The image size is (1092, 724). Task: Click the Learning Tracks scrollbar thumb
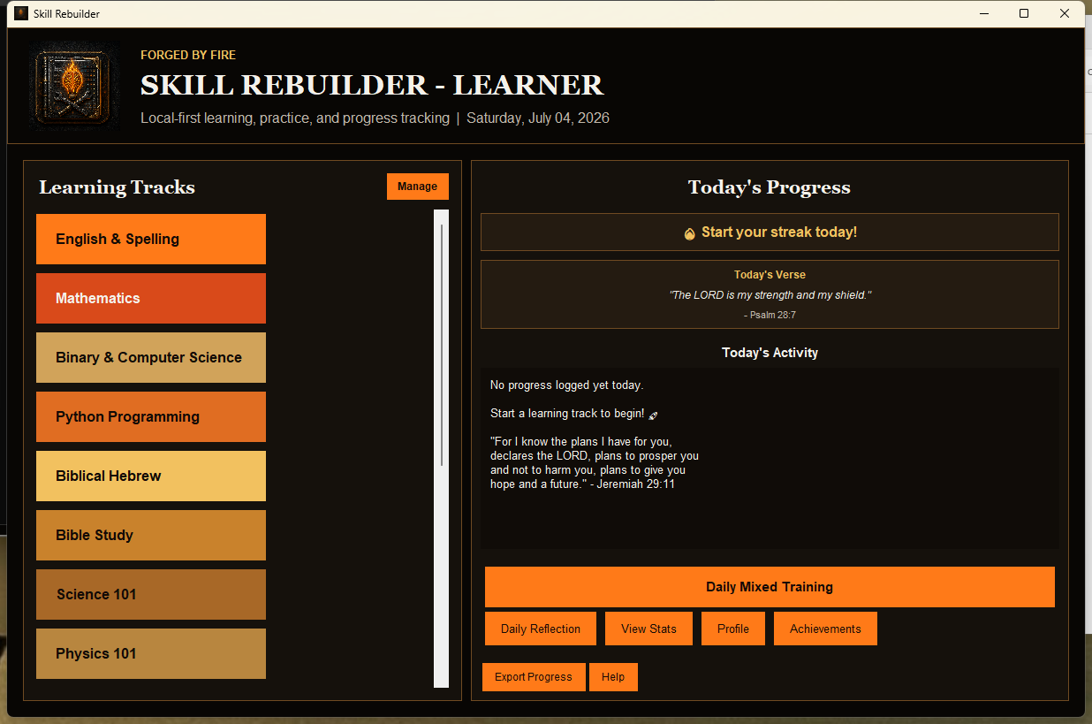coord(442,345)
